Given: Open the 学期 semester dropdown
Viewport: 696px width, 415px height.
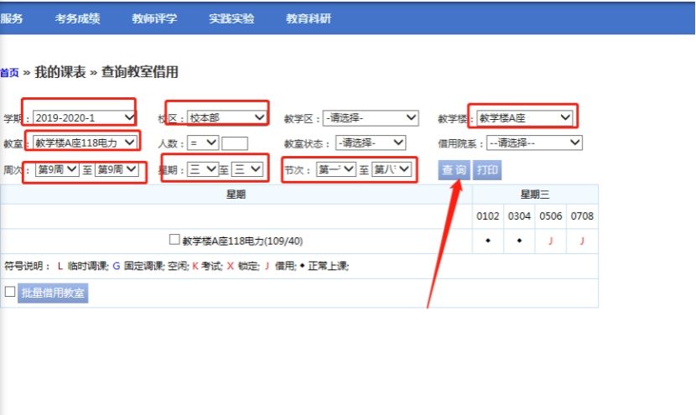Looking at the screenshot, I should 84,117.
